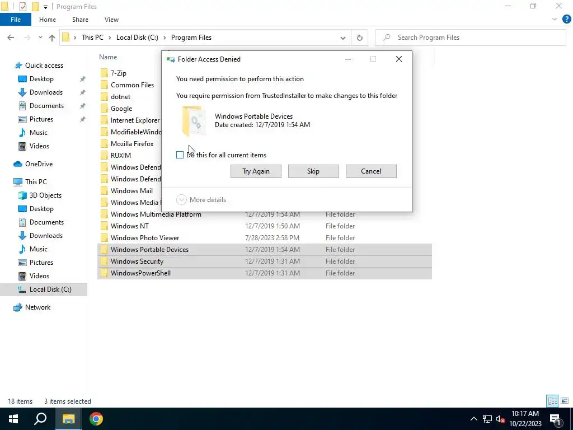Expand the ribbon with the chevron
The height and width of the screenshot is (430, 573).
click(x=555, y=20)
